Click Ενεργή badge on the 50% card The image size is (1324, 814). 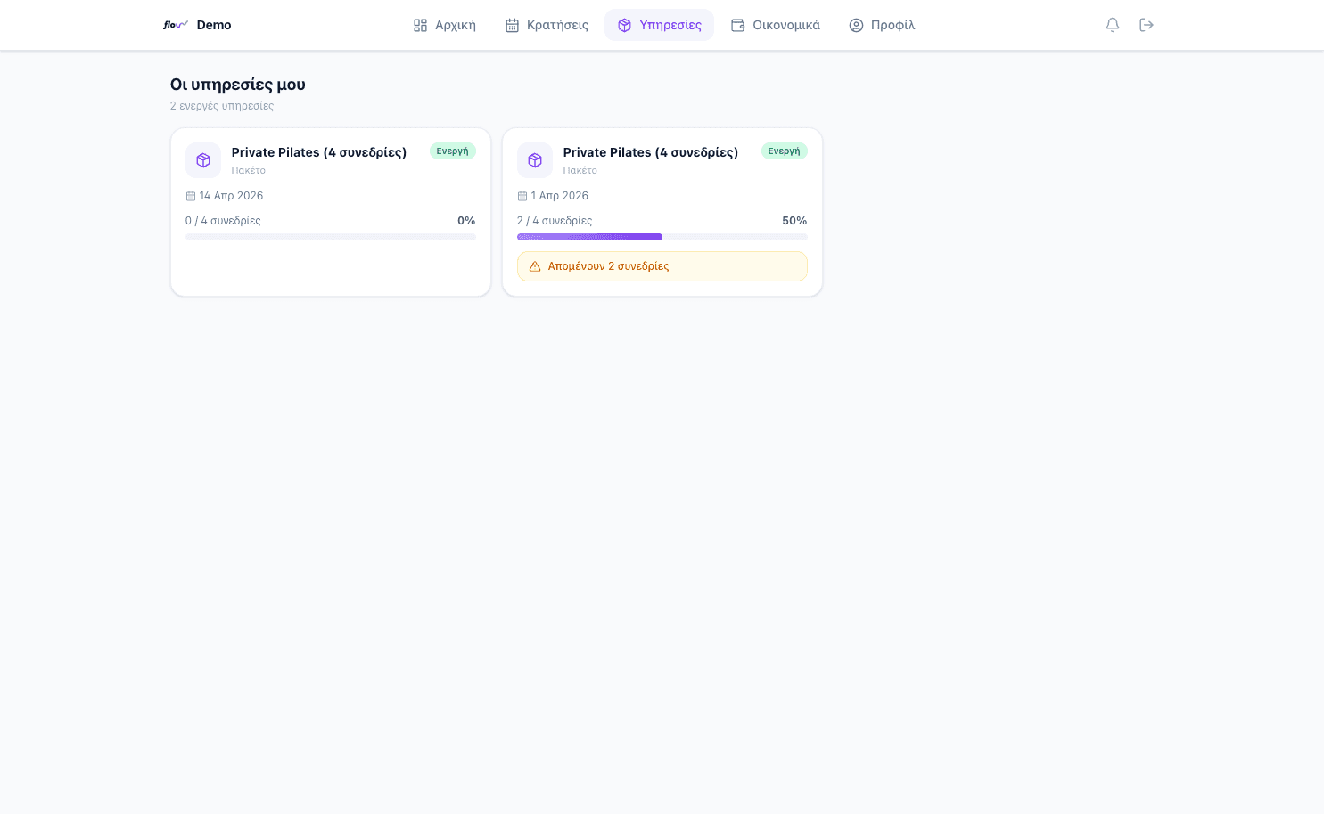click(785, 151)
